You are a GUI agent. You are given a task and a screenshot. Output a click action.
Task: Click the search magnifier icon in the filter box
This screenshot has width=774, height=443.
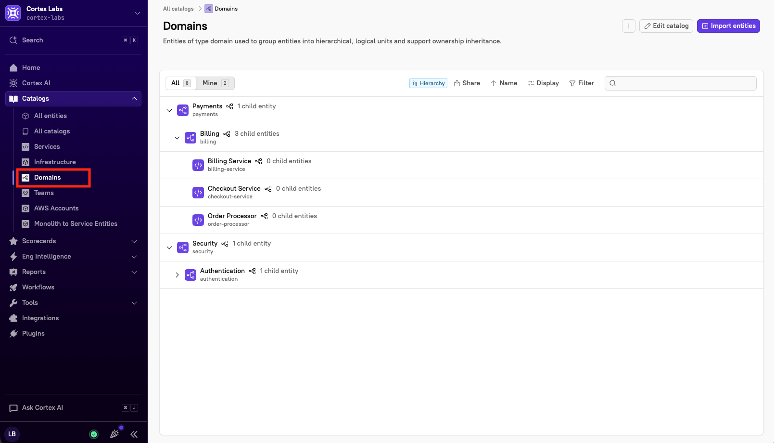click(x=613, y=83)
